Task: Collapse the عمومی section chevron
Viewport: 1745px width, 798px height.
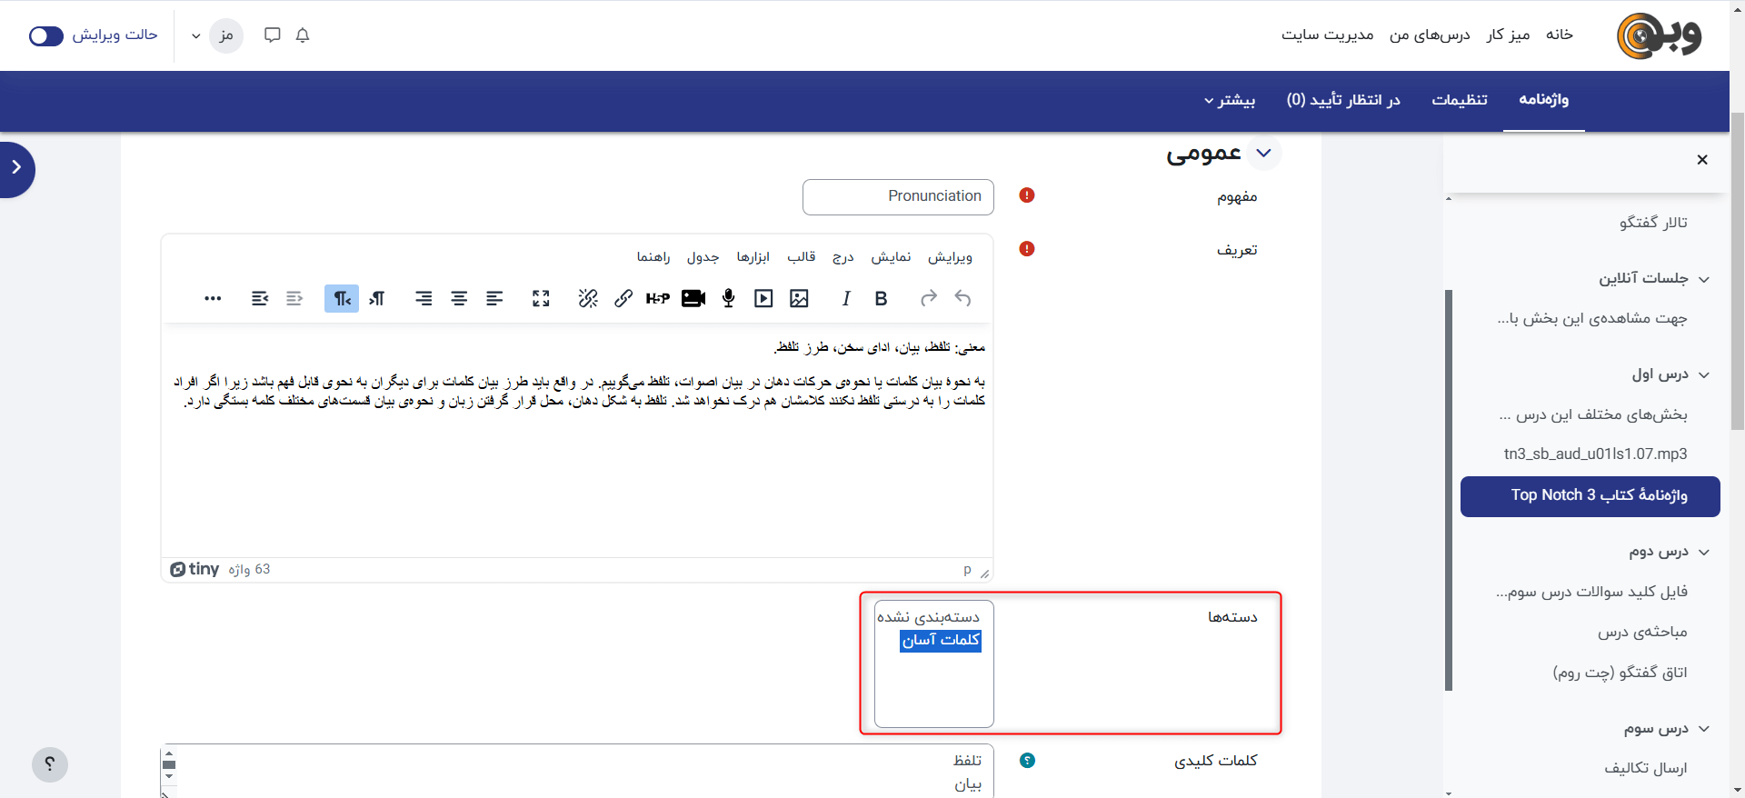Action: 1263,154
